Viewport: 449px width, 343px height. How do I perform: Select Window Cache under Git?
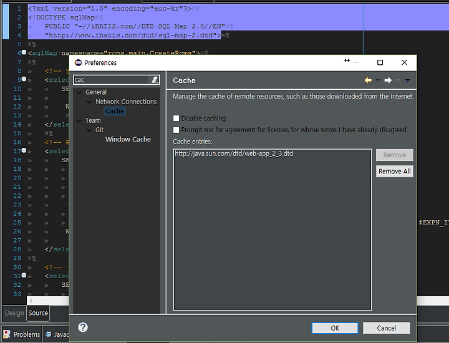128,140
